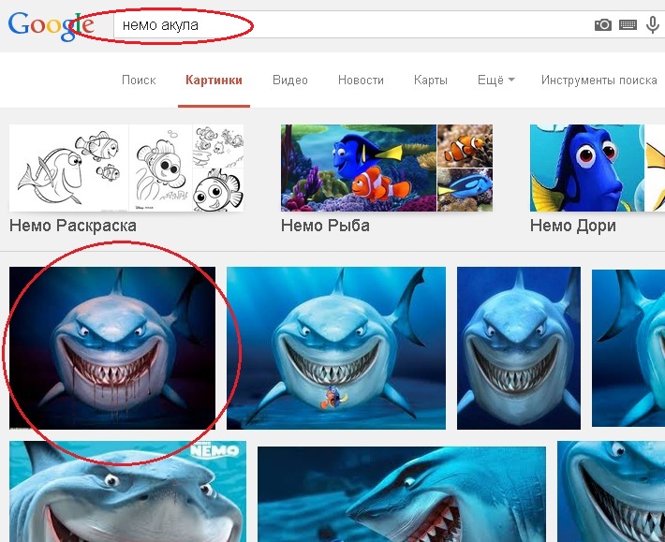Go to the Новости tab
Screen dimensions: 665x542
click(361, 81)
